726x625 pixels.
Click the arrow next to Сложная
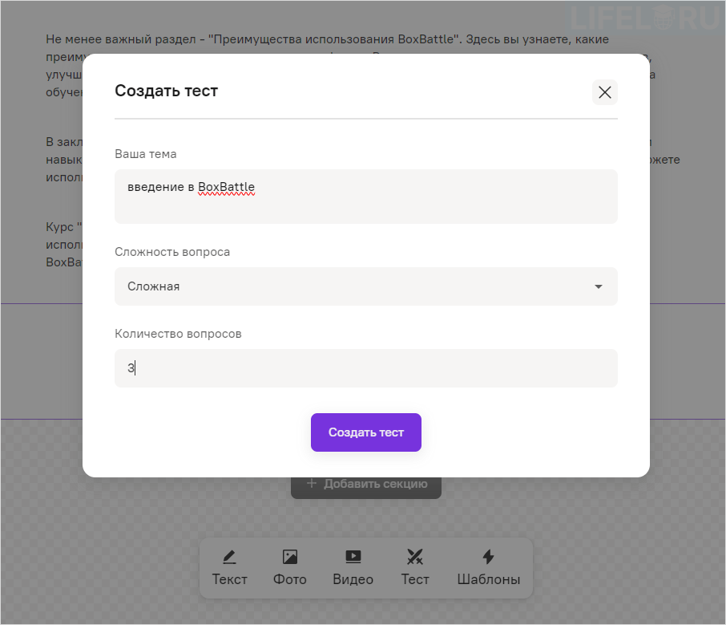click(598, 286)
